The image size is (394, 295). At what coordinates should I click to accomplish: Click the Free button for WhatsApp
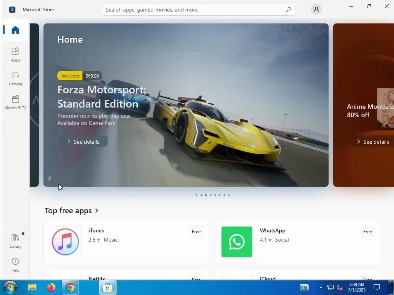pos(367,232)
